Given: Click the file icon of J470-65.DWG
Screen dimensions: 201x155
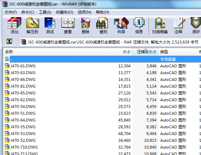Looking at the screenshot, I should [x=7, y=93].
